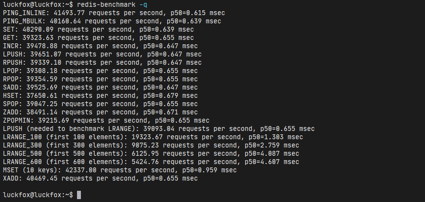
Task: Click the MSET (10 keys) result line
Action: [120, 170]
